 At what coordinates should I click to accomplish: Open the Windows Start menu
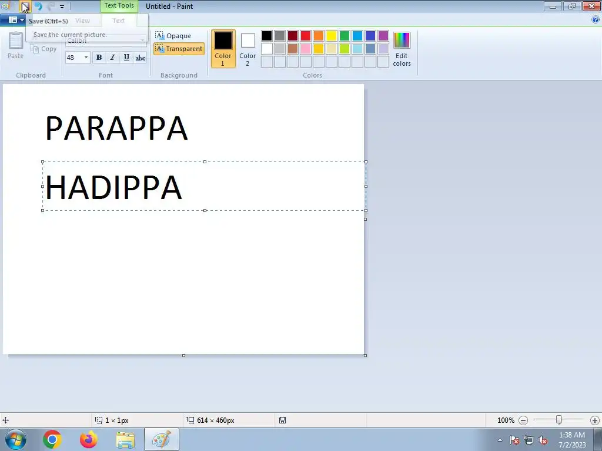(x=16, y=439)
